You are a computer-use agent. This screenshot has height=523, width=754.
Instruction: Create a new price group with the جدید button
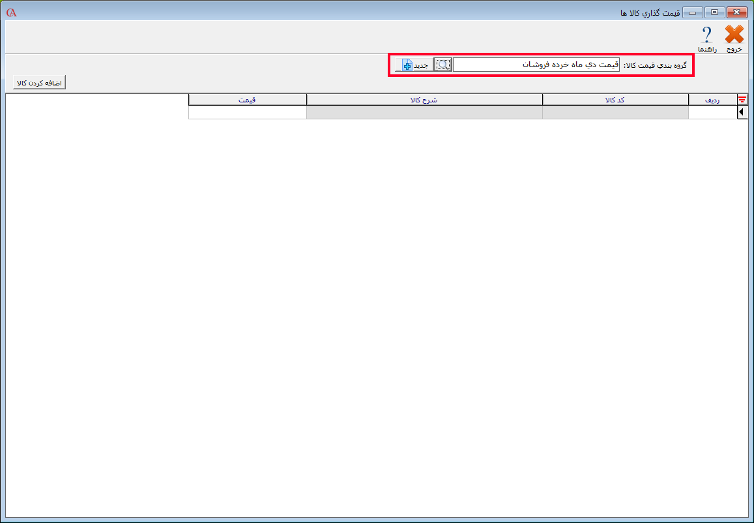click(x=413, y=65)
